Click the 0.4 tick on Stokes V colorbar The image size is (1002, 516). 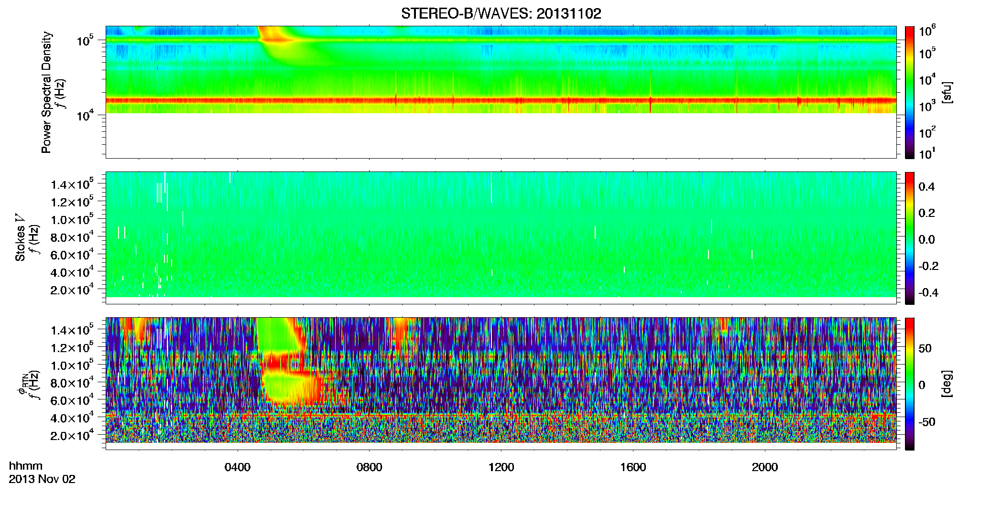[926, 187]
